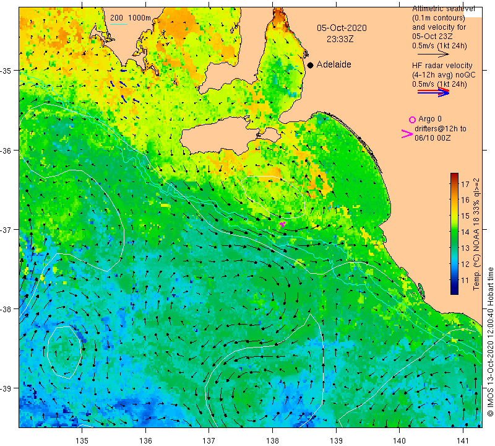Click the black Adelaide city marker dot
The image size is (495, 446).
(x=311, y=65)
